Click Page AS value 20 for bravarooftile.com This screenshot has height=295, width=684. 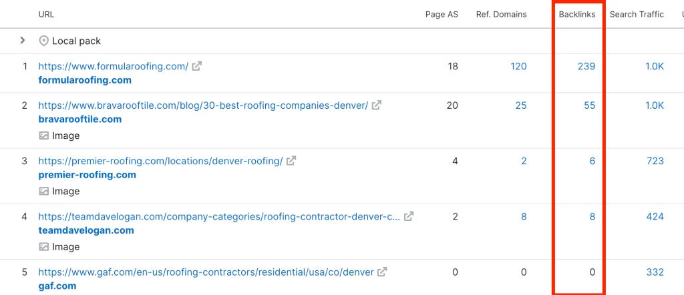tap(452, 105)
